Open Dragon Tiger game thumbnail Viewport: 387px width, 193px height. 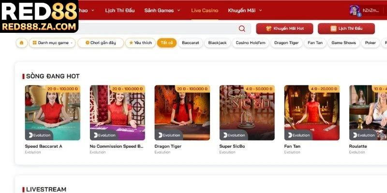pyautogui.click(x=182, y=113)
